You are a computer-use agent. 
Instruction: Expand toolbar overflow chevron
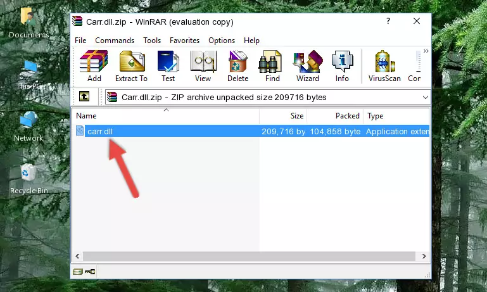click(426, 51)
